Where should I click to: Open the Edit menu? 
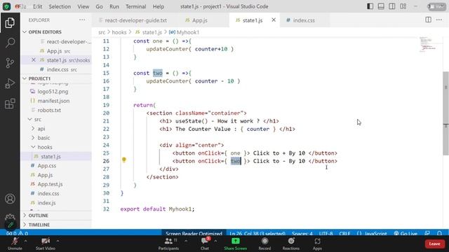point(37,6)
